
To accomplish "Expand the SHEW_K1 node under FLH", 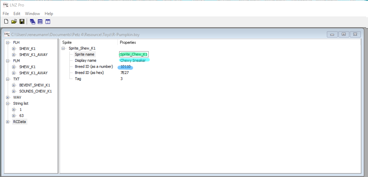I will point(14,49).
